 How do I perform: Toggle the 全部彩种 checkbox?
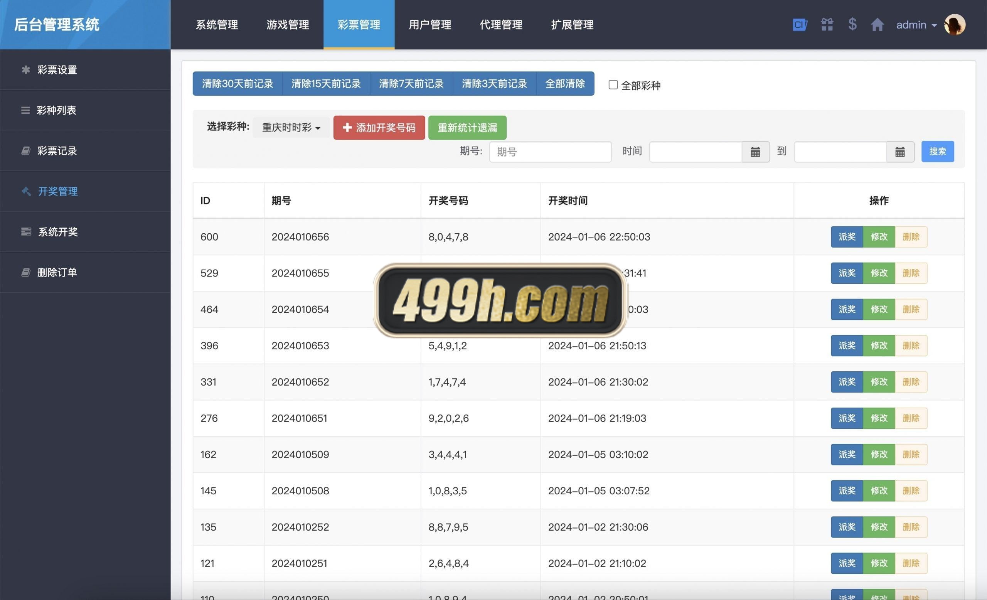613,85
